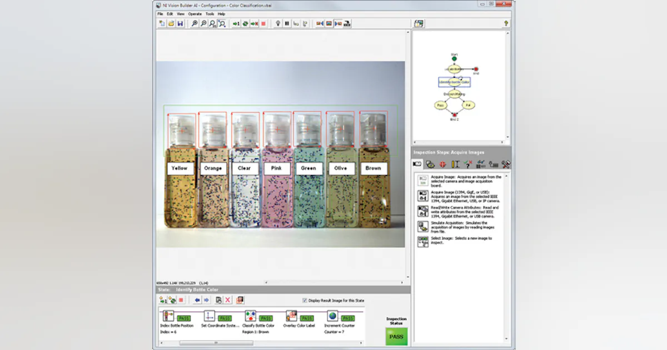Click the Brown bottle label
The image size is (667, 350).
tap(374, 168)
